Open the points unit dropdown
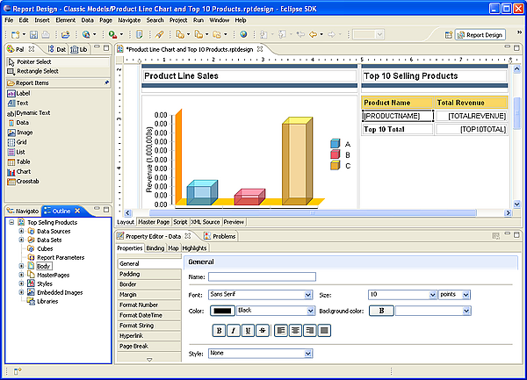The width and height of the screenshot is (527, 380). click(x=466, y=295)
